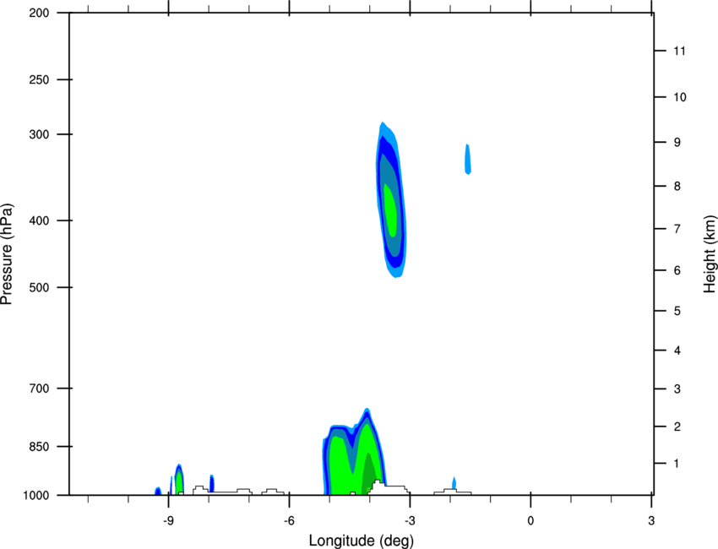The image size is (718, 549).
Task: Click the small light-blue patch near 9 km
Action: tap(467, 160)
